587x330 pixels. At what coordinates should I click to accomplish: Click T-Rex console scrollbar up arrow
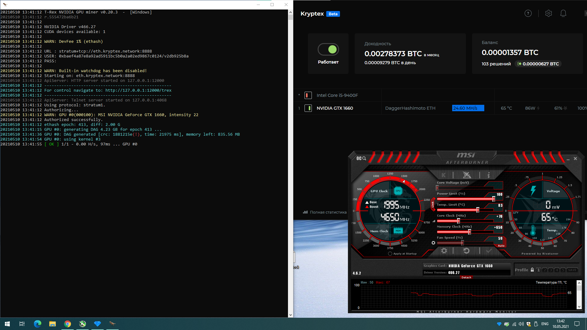[290, 12]
